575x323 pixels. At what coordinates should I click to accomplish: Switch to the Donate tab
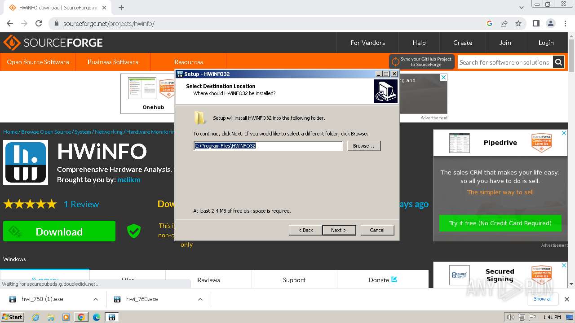tap(383, 280)
